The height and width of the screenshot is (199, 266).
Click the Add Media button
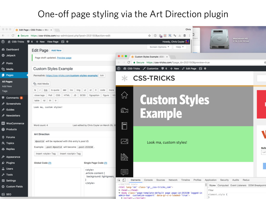[41, 84]
